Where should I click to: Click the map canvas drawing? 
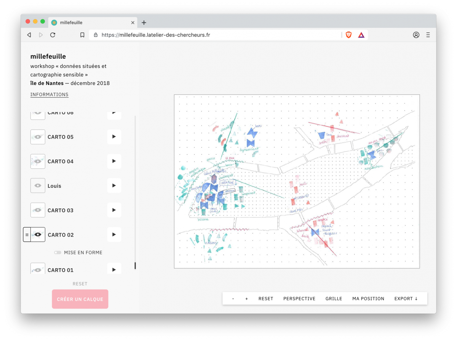(297, 181)
